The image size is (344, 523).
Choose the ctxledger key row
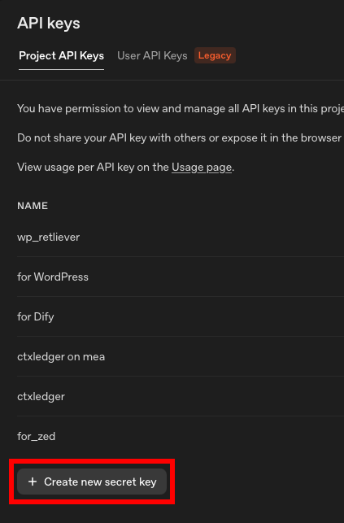[x=181, y=396]
